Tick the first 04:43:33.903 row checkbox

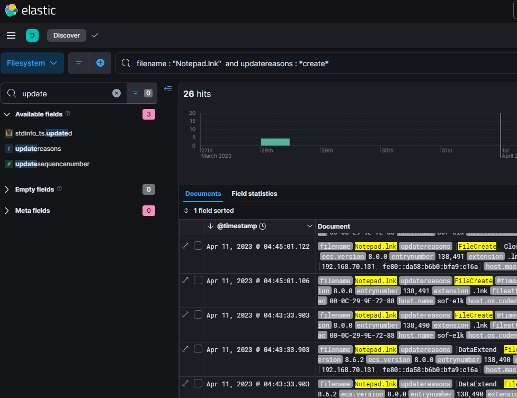pyautogui.click(x=198, y=314)
